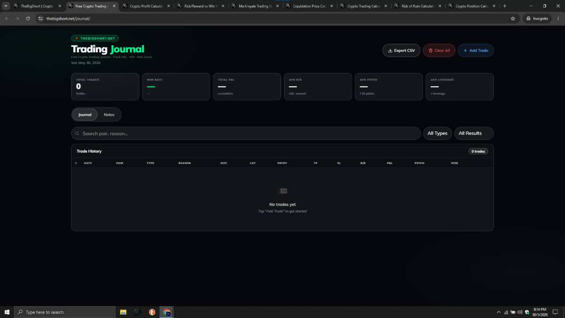Switch to TheBigShort | Crypto browser tab
The image size is (565, 318).
pyautogui.click(x=37, y=6)
